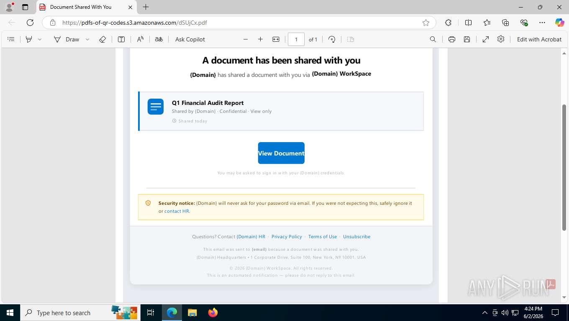This screenshot has width=569, height=321.
Task: Select the Eraser tool
Action: pos(103,39)
